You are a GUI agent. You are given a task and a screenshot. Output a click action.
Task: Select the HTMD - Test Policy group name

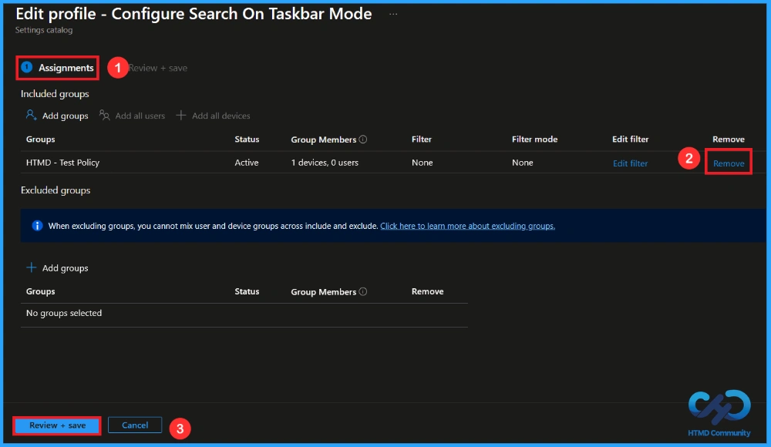62,163
